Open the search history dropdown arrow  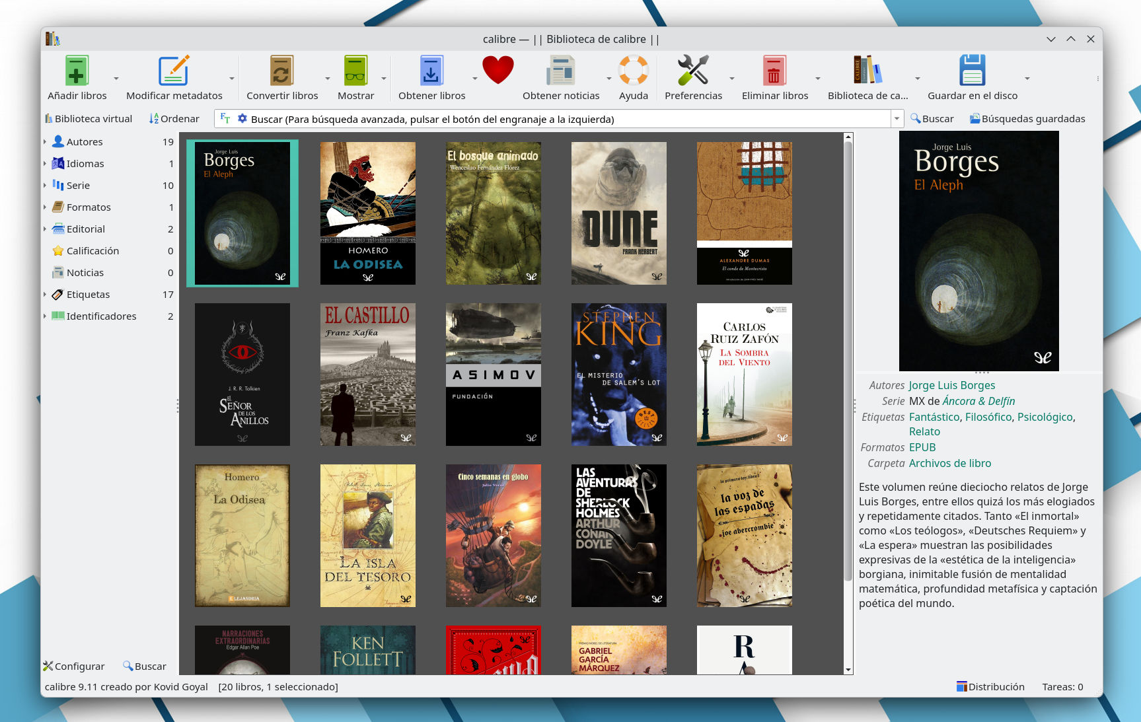(x=897, y=119)
